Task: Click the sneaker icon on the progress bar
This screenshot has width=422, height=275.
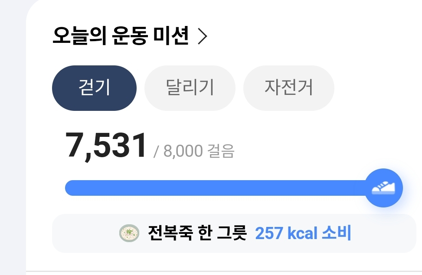Action: (x=384, y=188)
